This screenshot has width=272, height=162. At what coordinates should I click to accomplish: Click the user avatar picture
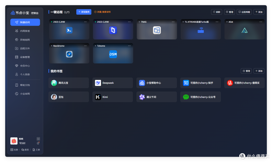pos(14,141)
